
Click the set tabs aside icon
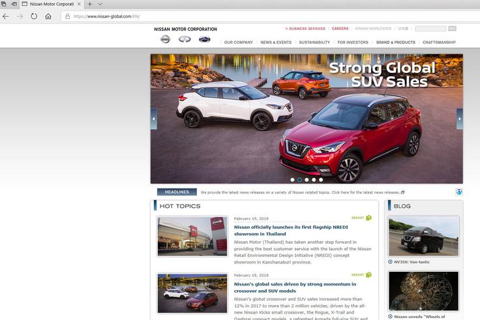tap(14, 4)
